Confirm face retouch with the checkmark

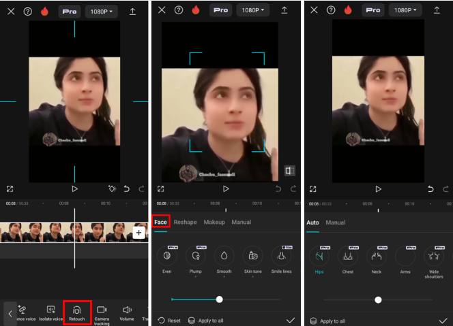click(291, 321)
